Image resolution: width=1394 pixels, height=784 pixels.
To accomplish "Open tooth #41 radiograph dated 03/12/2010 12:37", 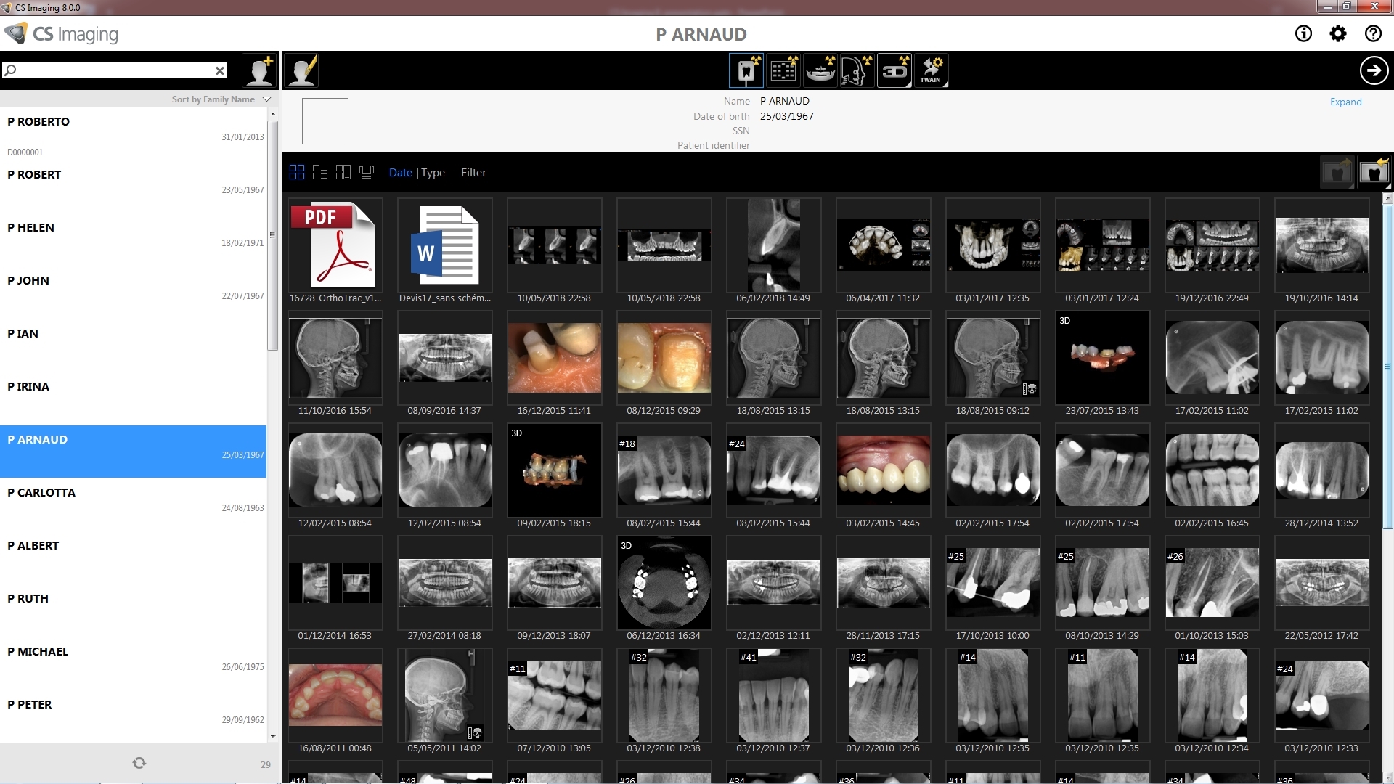I will click(x=773, y=695).
